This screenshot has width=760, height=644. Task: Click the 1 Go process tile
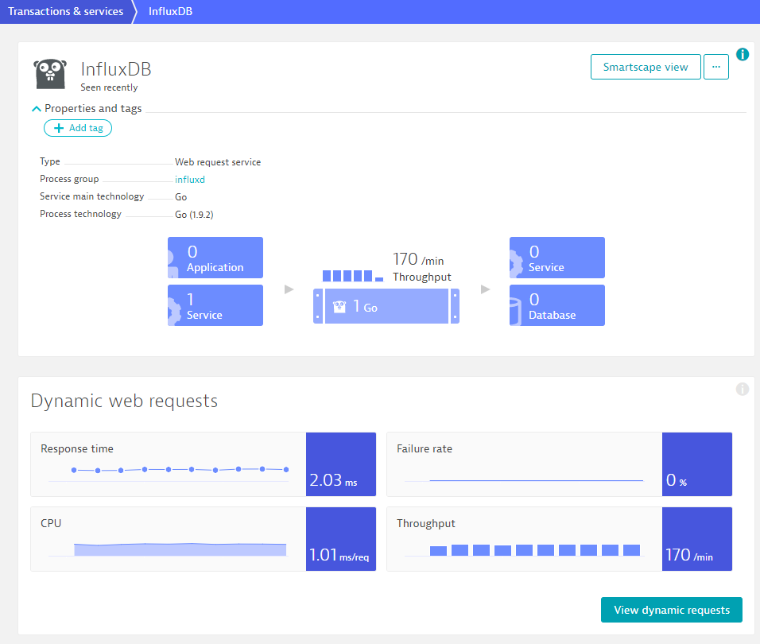coord(386,306)
